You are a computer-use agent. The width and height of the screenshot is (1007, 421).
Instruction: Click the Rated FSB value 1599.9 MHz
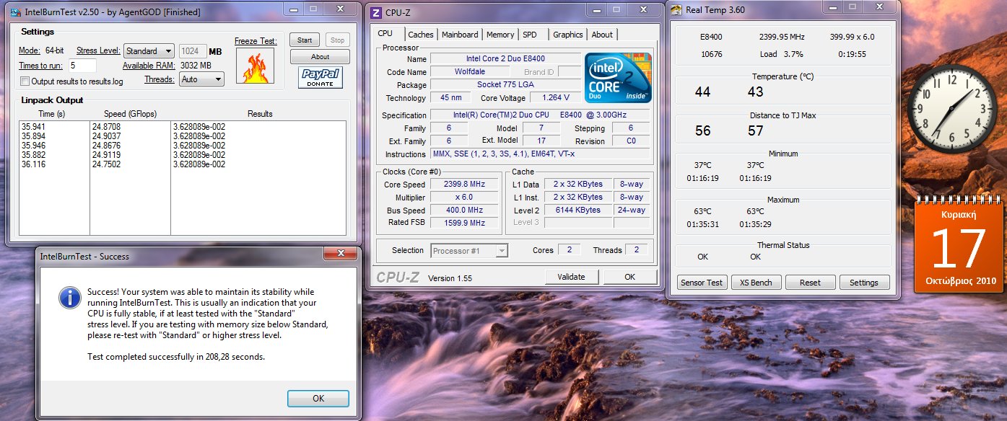click(x=463, y=223)
